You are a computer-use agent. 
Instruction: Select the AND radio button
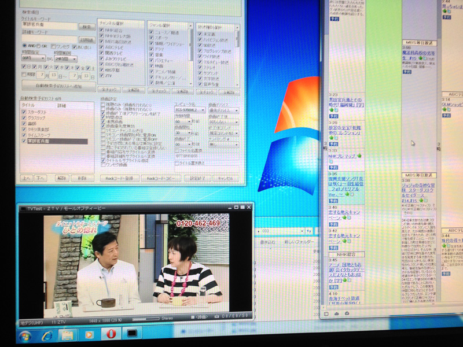[x=24, y=46]
